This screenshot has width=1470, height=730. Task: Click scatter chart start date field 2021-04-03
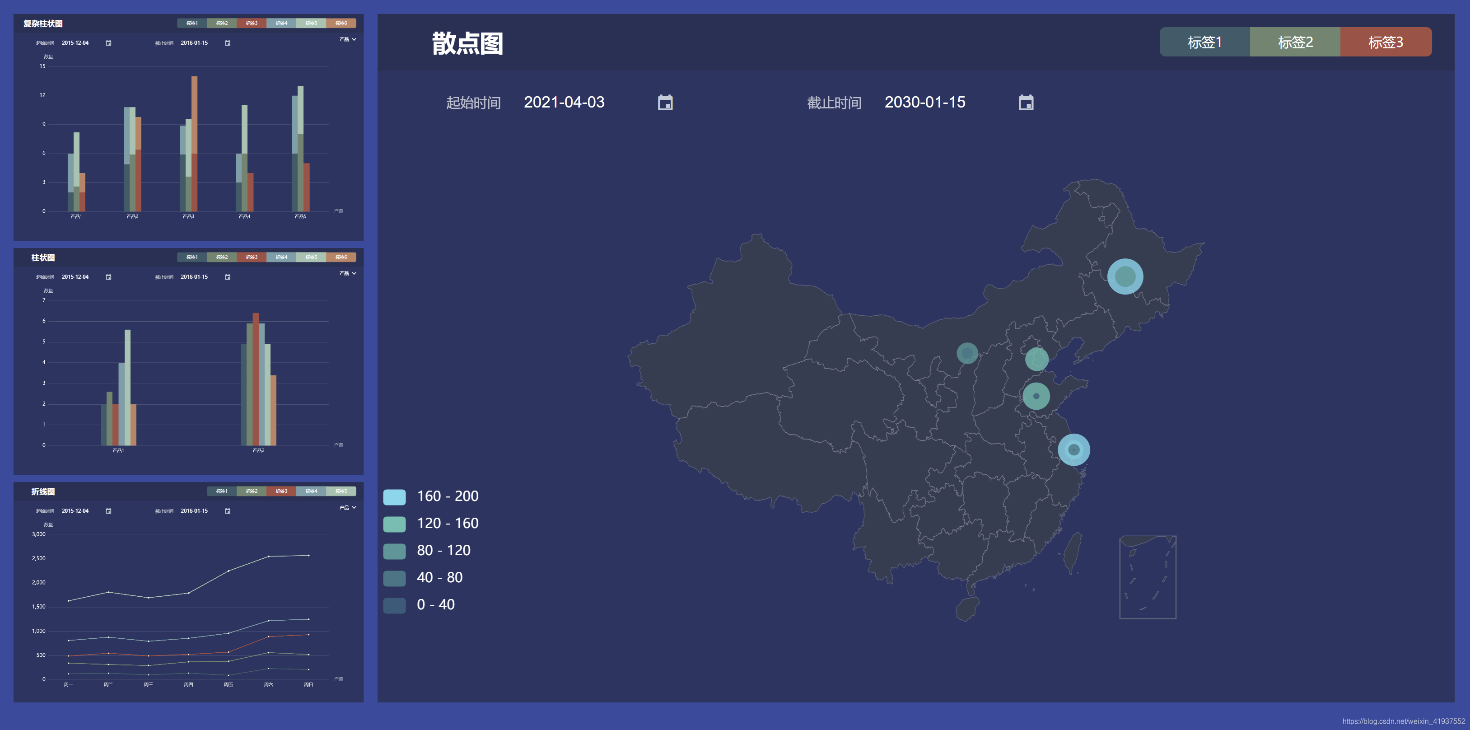point(564,102)
